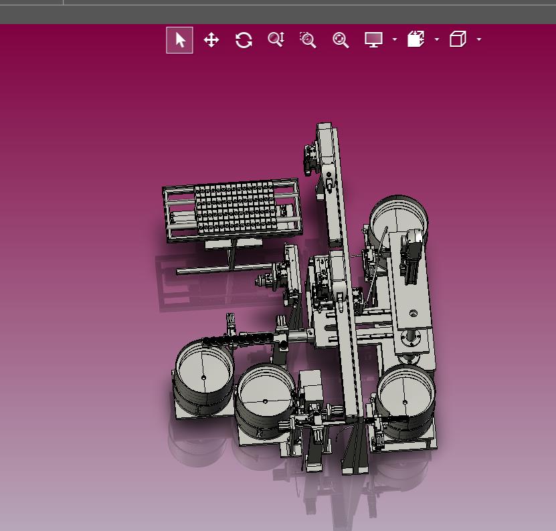Open the display style dropdown arrow
The image size is (556, 531).
tap(395, 39)
